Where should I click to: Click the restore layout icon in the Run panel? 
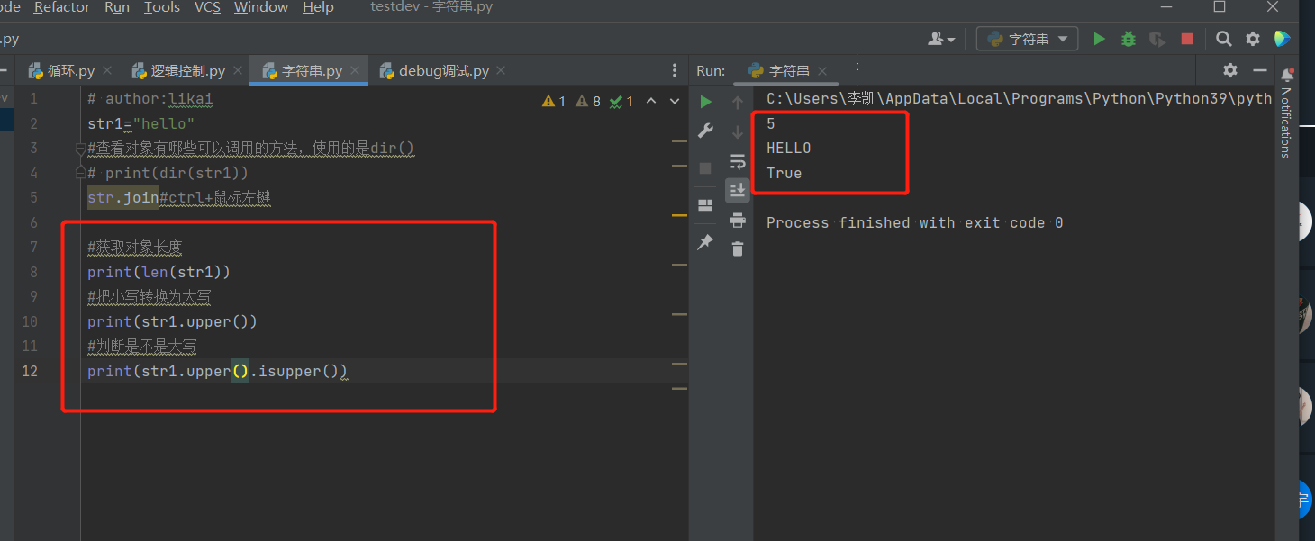click(705, 205)
